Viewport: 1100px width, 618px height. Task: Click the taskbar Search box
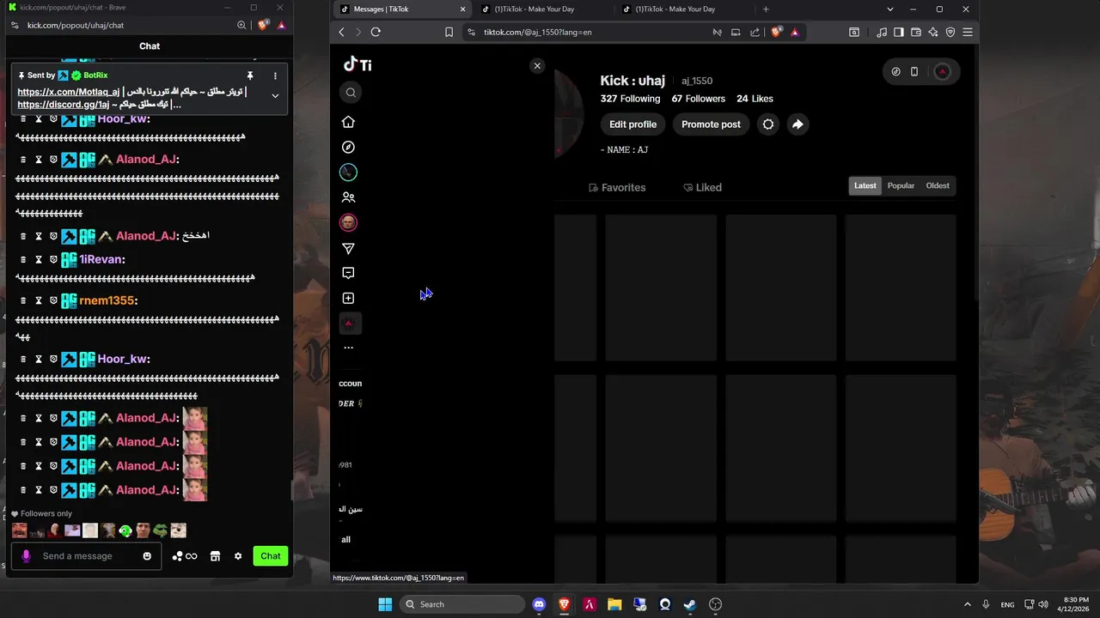(x=462, y=604)
